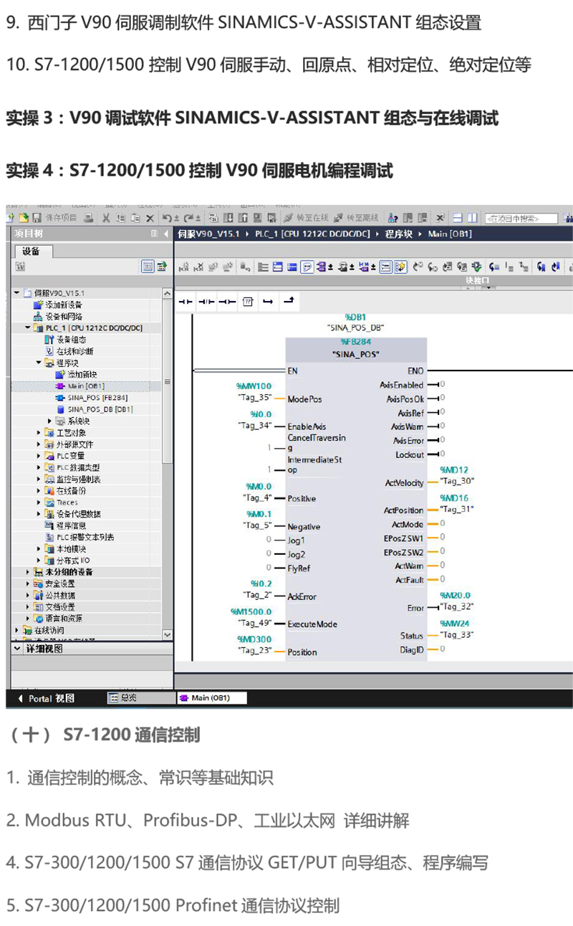Click the %MW100 ModePos operand
This screenshot has width=573, height=926.
tap(254, 386)
